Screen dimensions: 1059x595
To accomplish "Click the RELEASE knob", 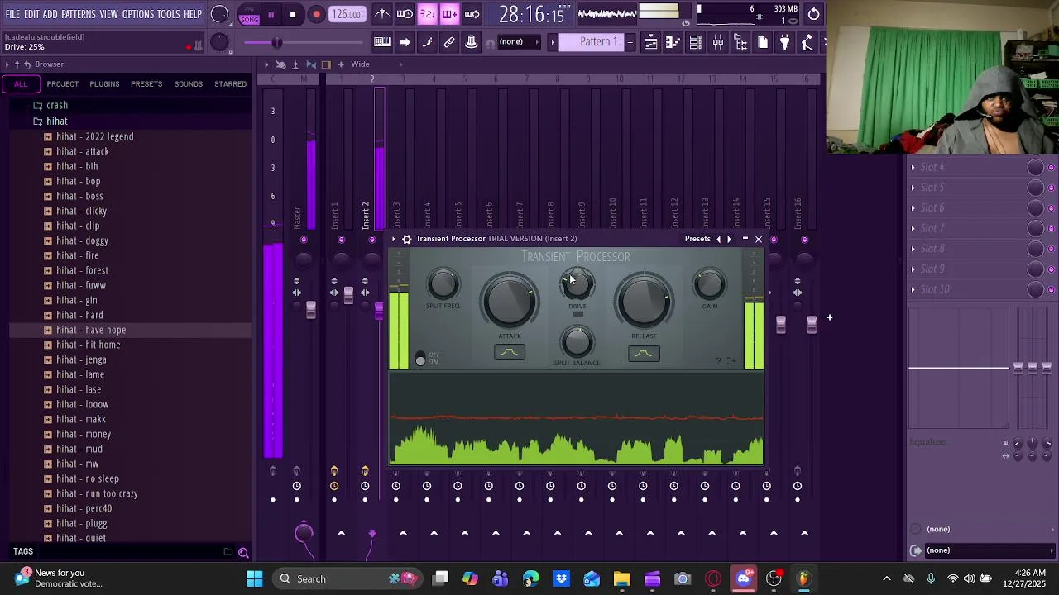I will pyautogui.click(x=644, y=302).
